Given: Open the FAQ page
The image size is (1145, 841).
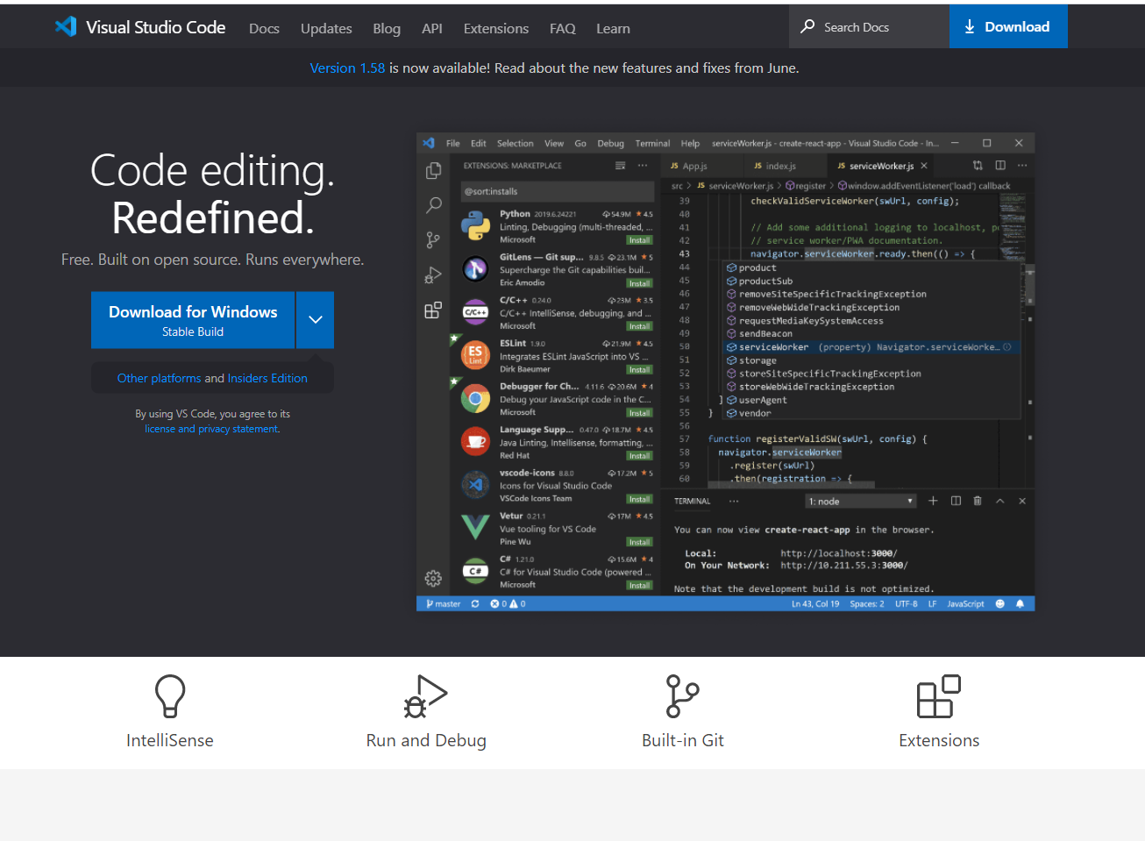Looking at the screenshot, I should tap(563, 28).
